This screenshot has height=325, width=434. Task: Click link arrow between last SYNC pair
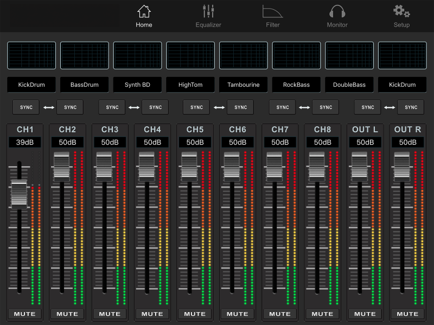click(390, 107)
